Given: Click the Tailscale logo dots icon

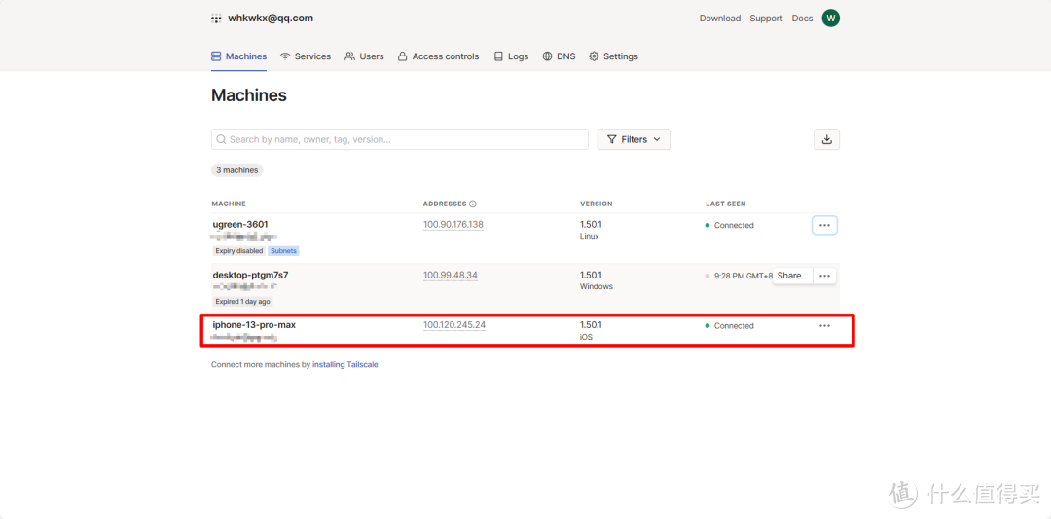Looking at the screenshot, I should tap(216, 19).
